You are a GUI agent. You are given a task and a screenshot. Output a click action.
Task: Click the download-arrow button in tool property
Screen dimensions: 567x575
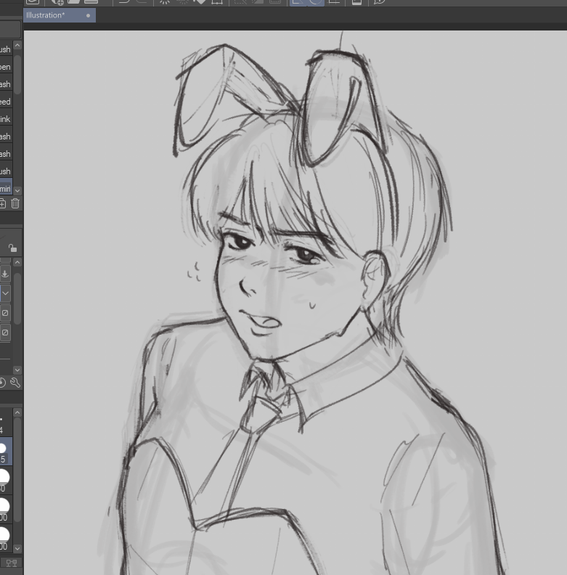click(5, 274)
